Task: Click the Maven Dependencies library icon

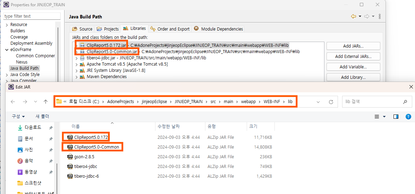Action: [x=82, y=77]
